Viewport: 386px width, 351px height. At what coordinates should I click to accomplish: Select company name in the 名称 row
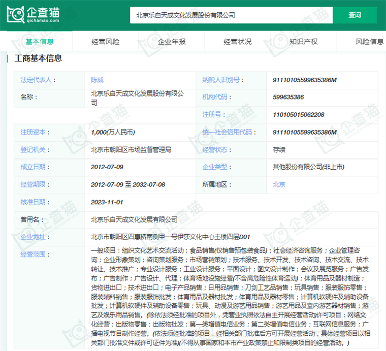(137, 98)
